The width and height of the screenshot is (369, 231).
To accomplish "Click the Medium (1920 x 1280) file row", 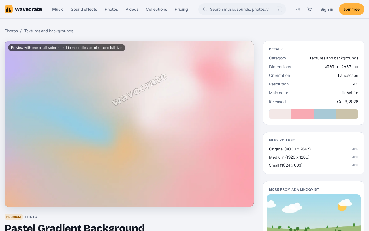I will [x=314, y=157].
